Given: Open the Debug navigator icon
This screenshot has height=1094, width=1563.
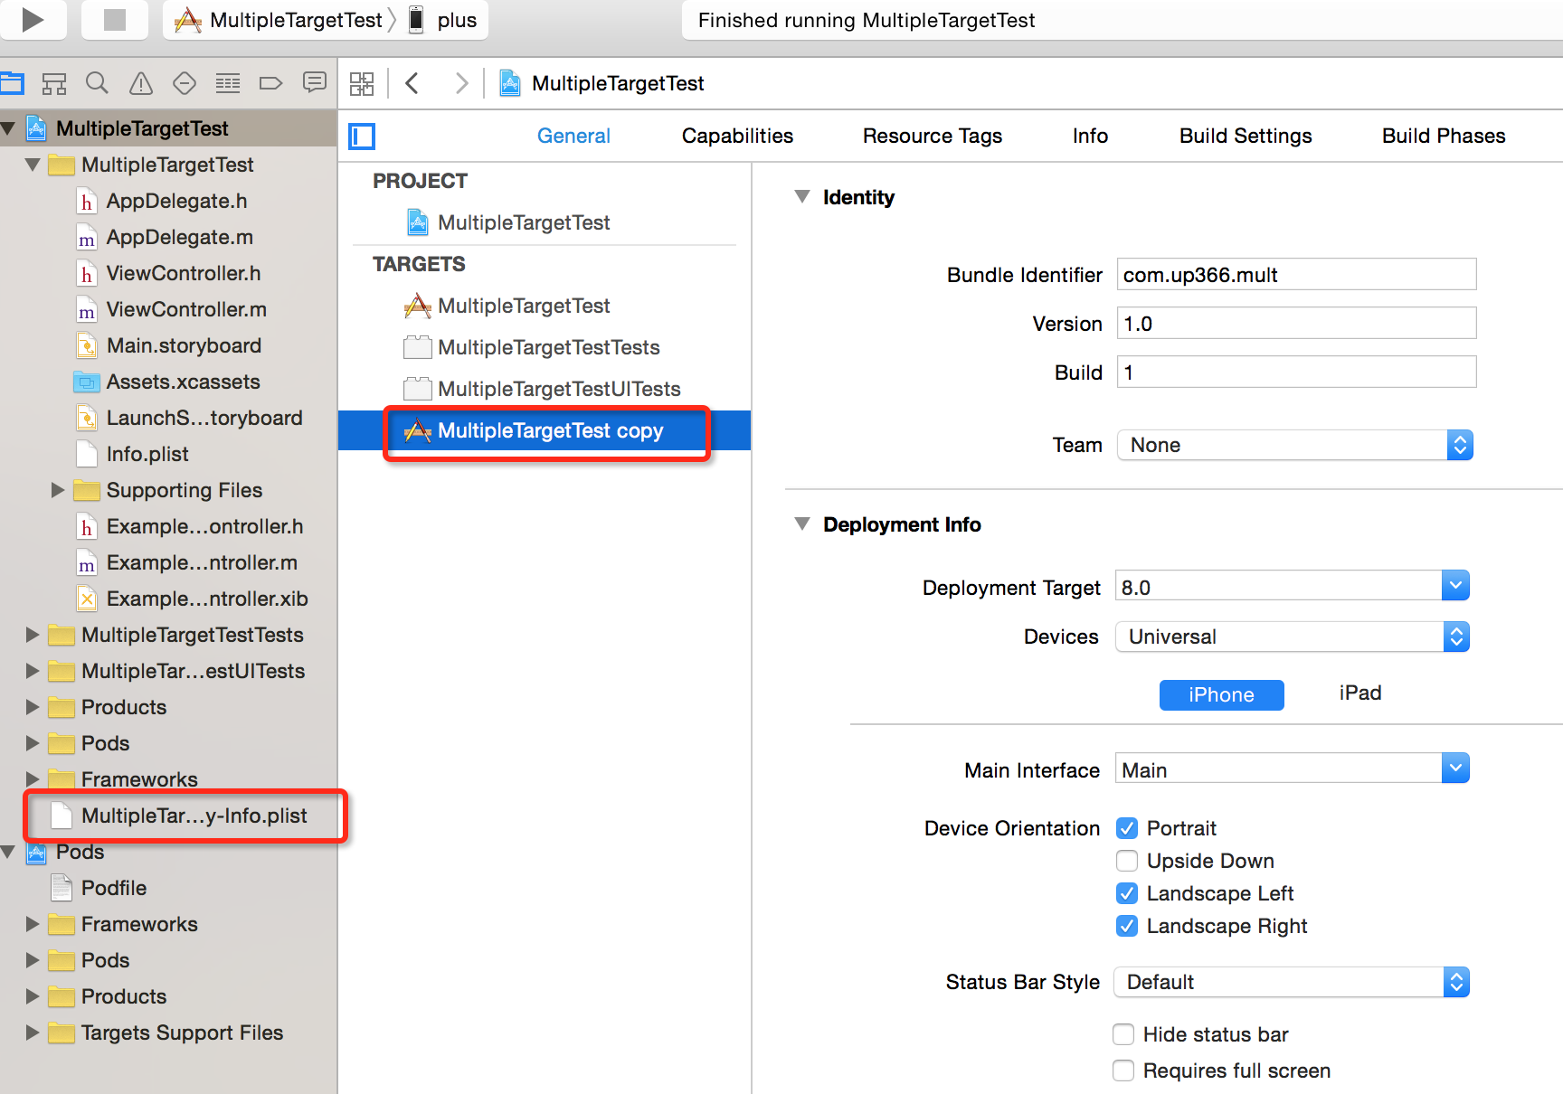Looking at the screenshot, I should click(x=228, y=84).
